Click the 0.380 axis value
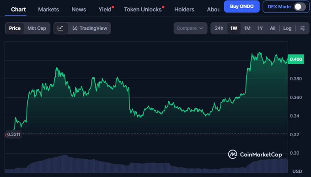The height and width of the screenshot is (177, 311). pyautogui.click(x=296, y=79)
